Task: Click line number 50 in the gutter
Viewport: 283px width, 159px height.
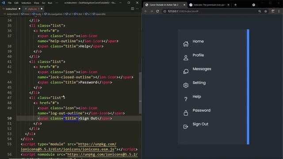Action: pyautogui.click(x=9, y=118)
